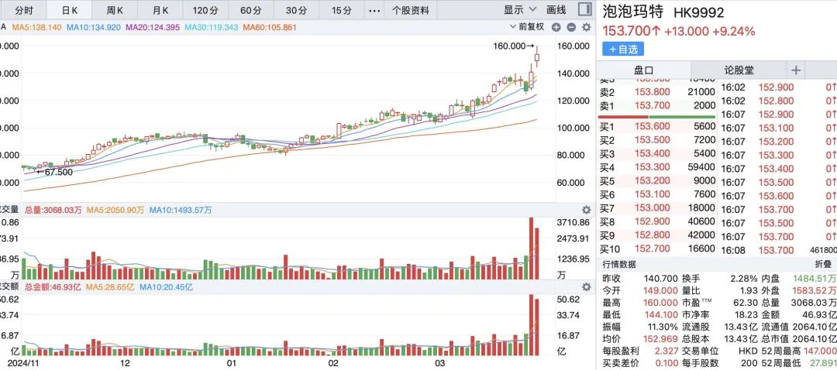Expand the 显示 display dropdown
837x370 pixels.
point(519,10)
